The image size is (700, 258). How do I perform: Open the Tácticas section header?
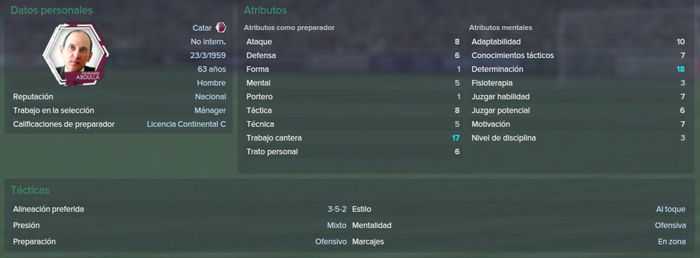30,190
